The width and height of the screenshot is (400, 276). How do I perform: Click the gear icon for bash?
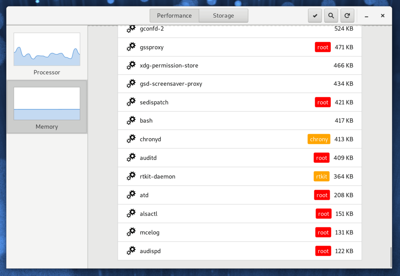tap(131, 120)
